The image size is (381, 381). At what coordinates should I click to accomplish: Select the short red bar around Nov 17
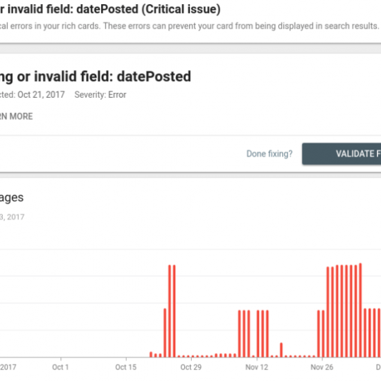pos(281,350)
